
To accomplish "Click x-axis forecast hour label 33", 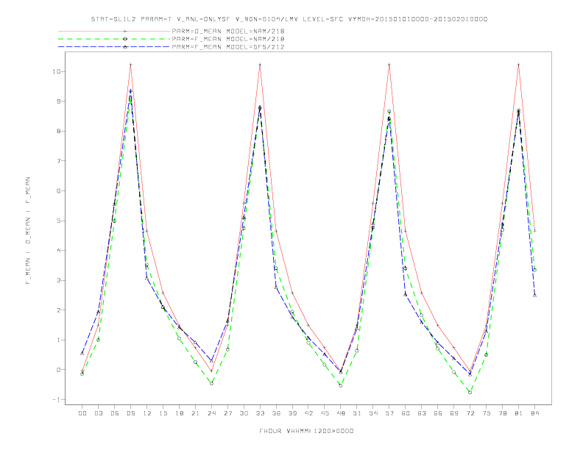I will pos(260,413).
